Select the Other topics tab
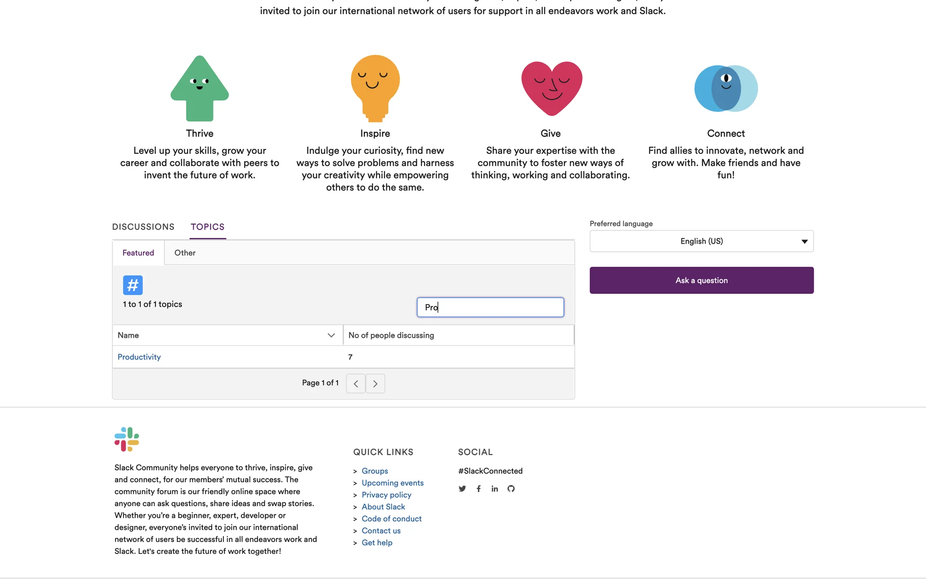Viewport: 926px width, 579px height. coord(185,253)
